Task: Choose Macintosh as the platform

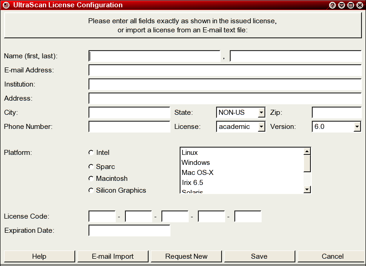Action: point(91,179)
